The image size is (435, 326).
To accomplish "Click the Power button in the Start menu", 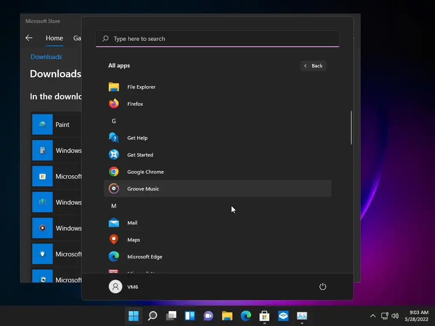I will (x=323, y=287).
